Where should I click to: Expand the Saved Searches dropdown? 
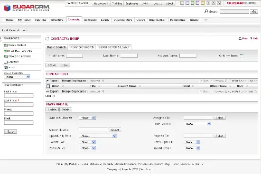[17, 77]
